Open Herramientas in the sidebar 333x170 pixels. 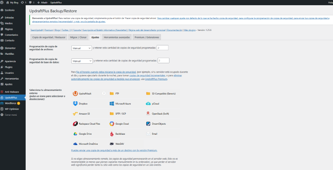pos(13,79)
